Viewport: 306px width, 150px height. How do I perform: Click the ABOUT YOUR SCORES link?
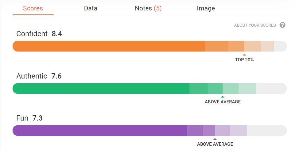click(x=255, y=25)
